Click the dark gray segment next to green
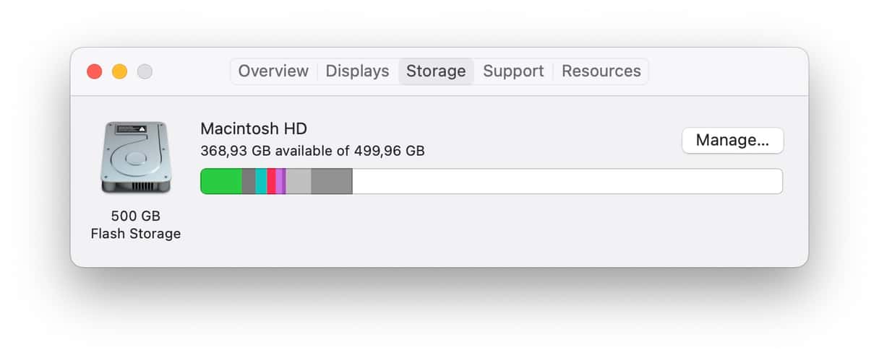This screenshot has height=360, width=879. coord(249,182)
